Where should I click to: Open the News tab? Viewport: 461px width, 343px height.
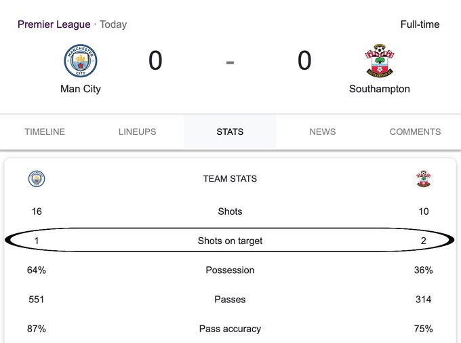pos(323,132)
